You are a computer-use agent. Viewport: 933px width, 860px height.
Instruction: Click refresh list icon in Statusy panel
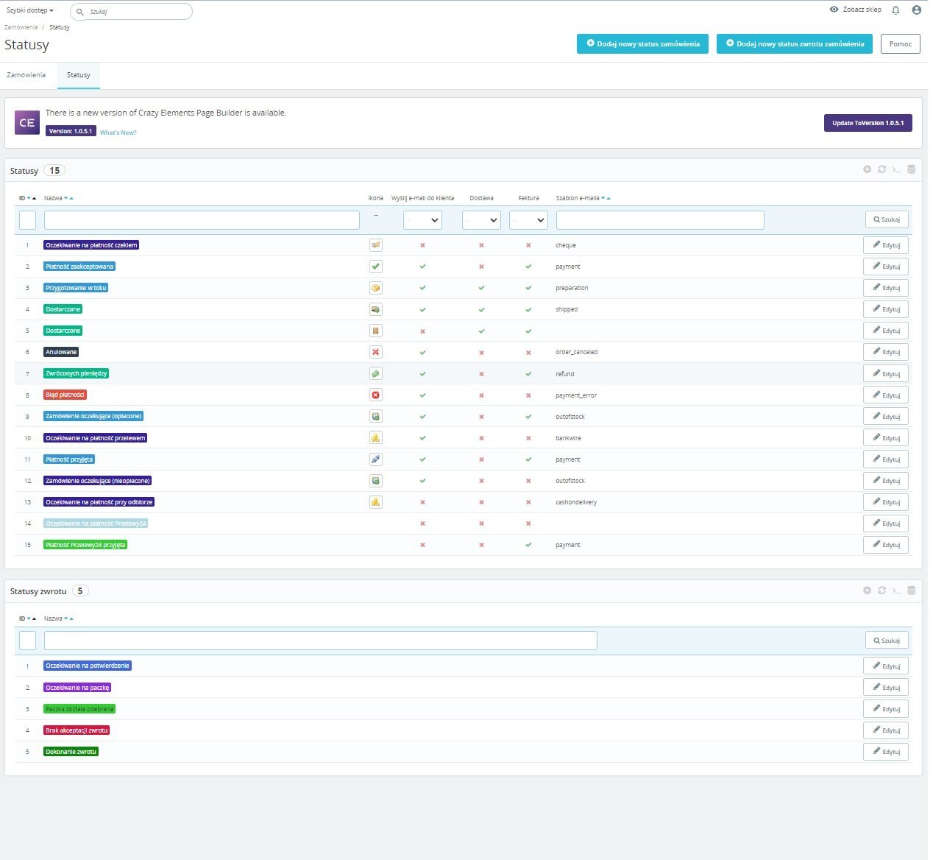[881, 169]
